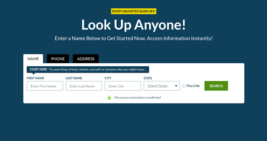
Task: Select the Enter City input box
Action: click(122, 86)
